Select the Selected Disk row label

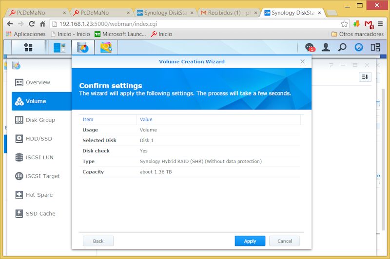(x=99, y=140)
